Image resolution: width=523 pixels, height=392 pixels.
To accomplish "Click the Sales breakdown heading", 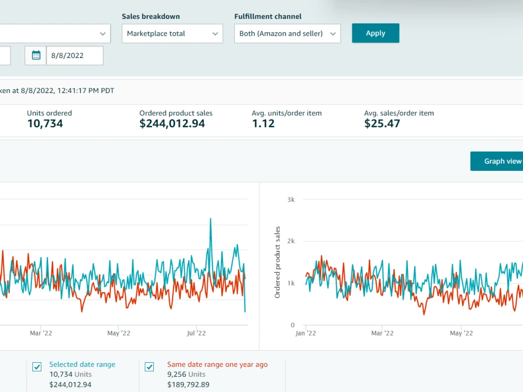I will [x=151, y=16].
